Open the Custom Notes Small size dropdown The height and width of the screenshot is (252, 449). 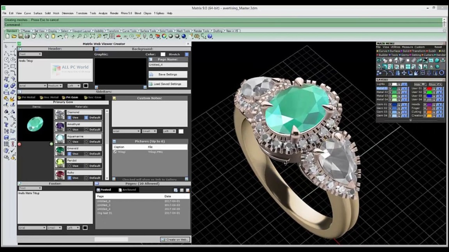coord(149,131)
